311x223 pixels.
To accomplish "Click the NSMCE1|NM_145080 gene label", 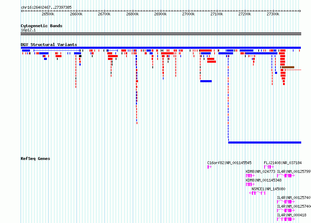I will pyautogui.click(x=268, y=189).
